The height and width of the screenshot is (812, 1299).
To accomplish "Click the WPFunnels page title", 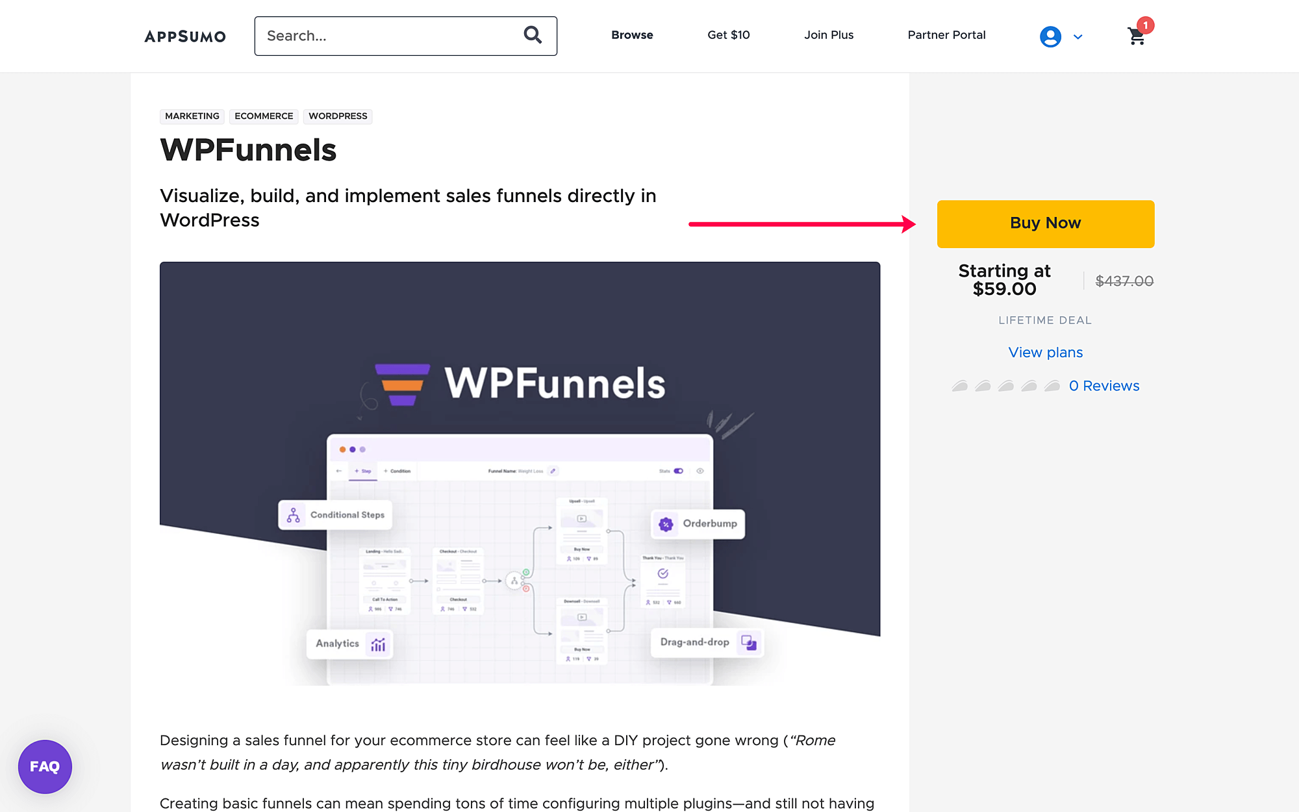I will (x=248, y=150).
